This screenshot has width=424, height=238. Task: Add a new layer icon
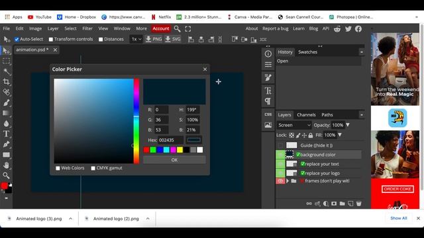click(x=350, y=204)
